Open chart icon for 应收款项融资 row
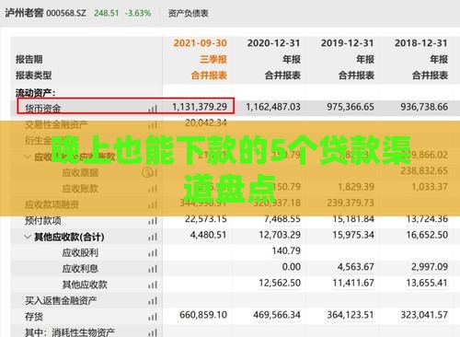The height and width of the screenshot is (337, 460). tap(153, 204)
